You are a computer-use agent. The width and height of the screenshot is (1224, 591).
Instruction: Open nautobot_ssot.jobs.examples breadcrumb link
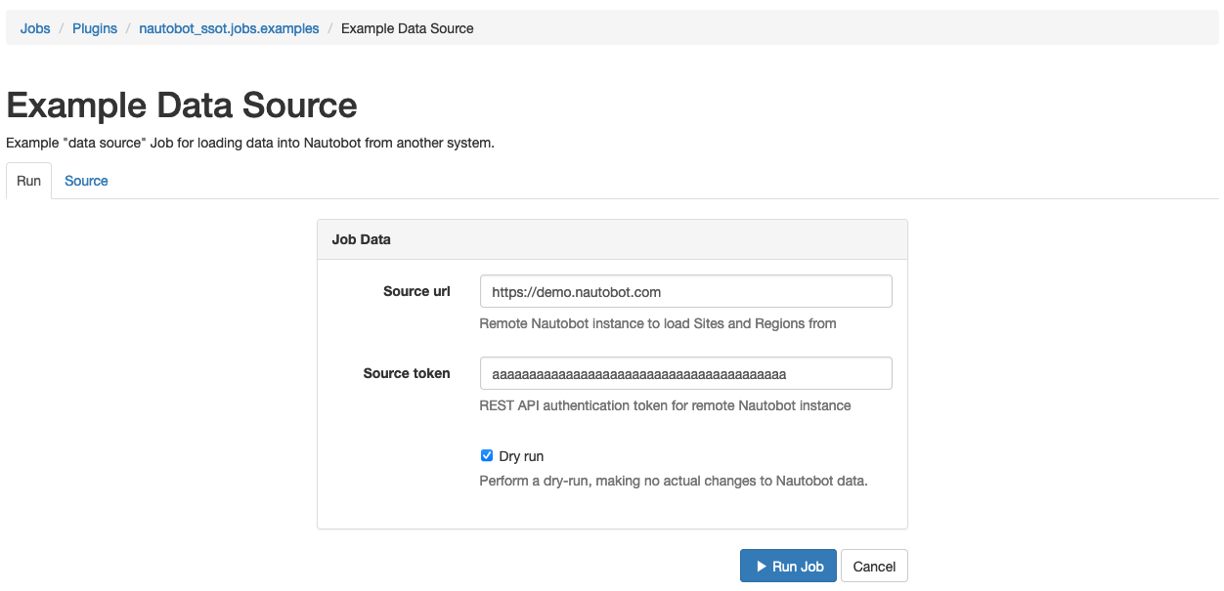click(229, 28)
